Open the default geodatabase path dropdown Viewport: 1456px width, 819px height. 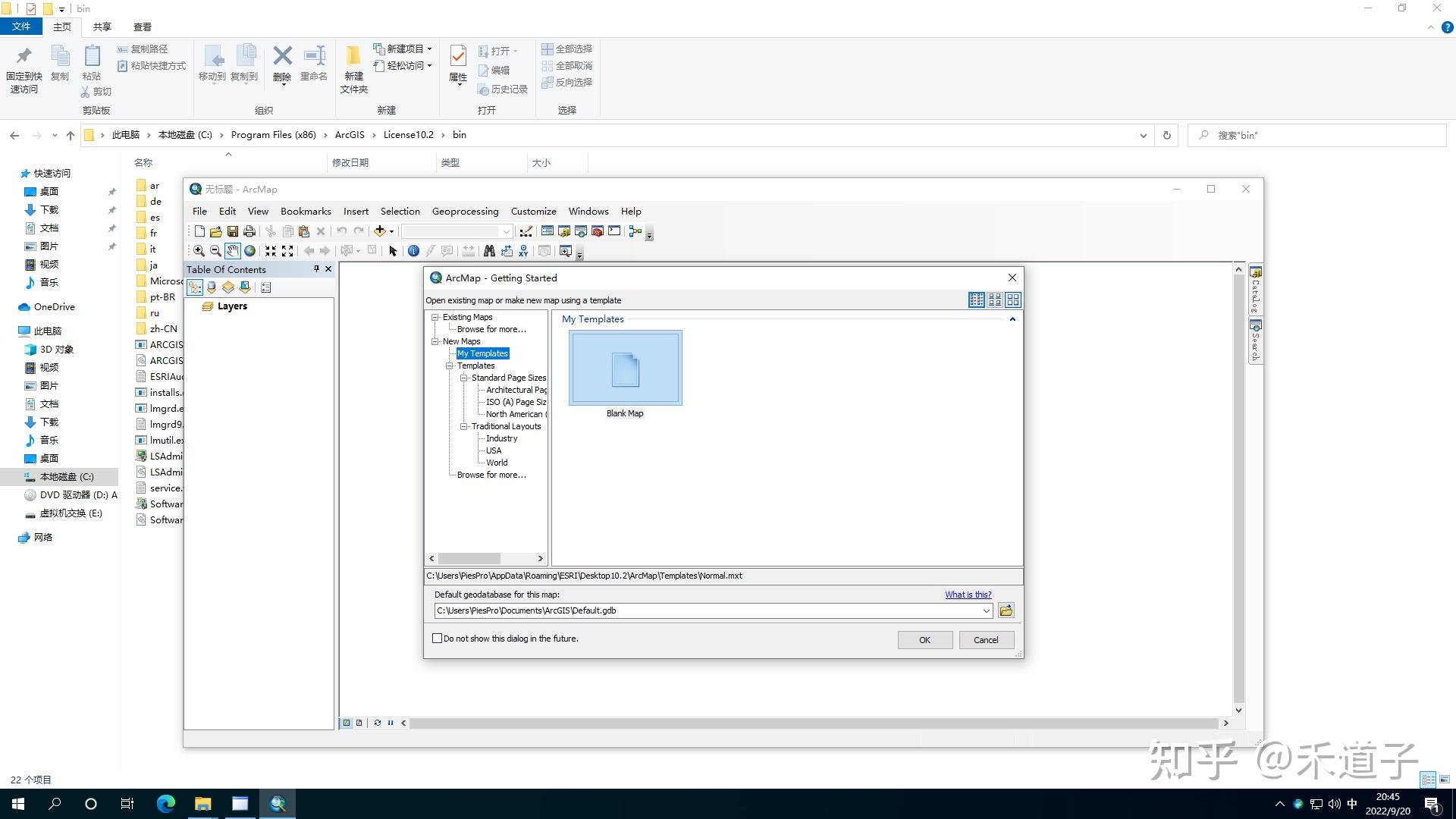point(986,610)
